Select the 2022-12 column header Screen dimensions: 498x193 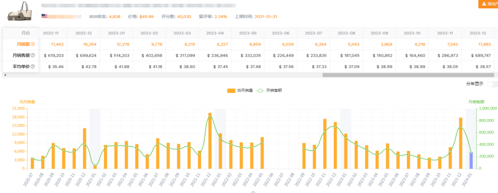83,33
